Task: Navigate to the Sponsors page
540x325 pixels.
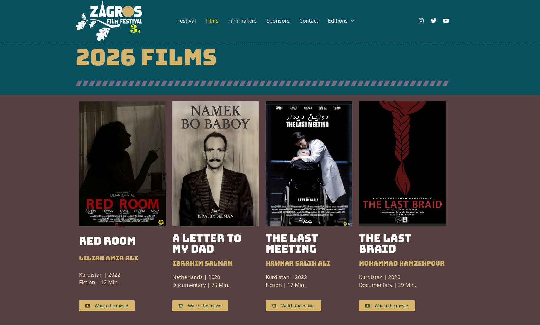Action: click(x=278, y=21)
